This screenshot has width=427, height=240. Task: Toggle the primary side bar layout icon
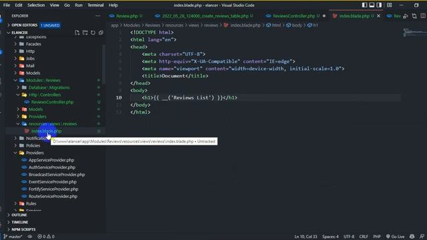(x=364, y=5)
